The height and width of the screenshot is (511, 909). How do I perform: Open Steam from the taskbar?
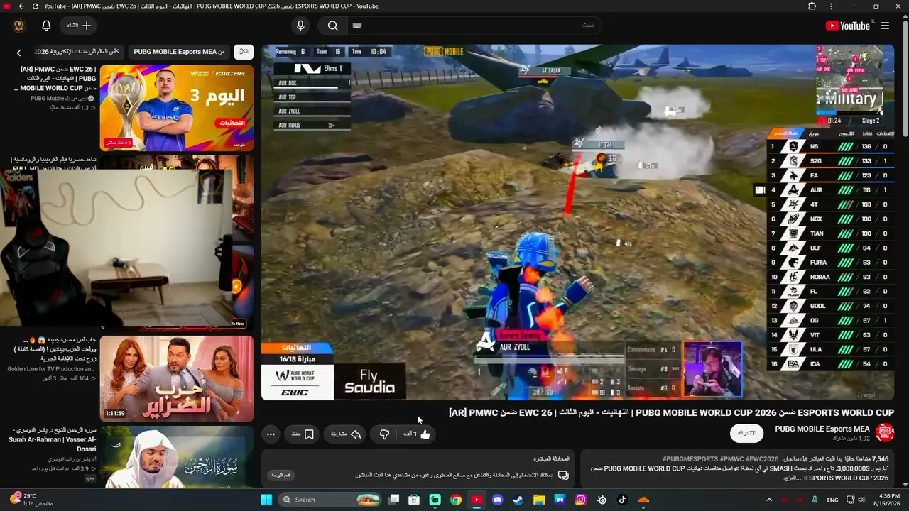(518, 500)
